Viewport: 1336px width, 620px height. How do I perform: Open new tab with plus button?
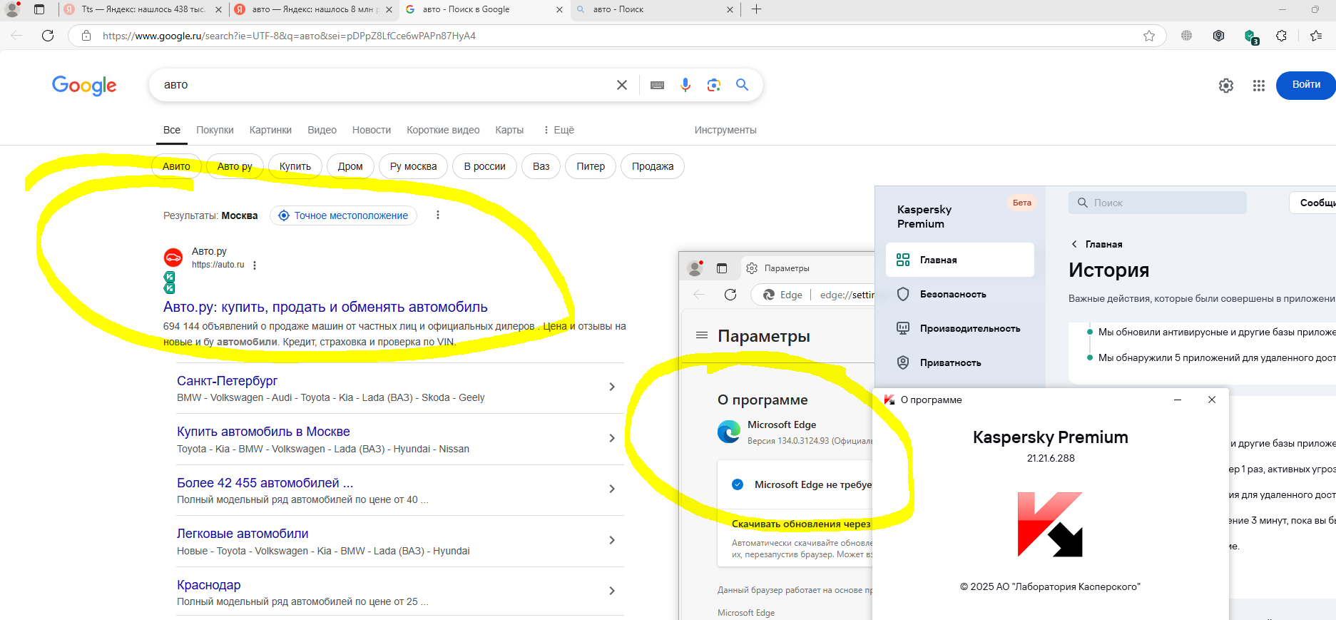[x=757, y=9]
